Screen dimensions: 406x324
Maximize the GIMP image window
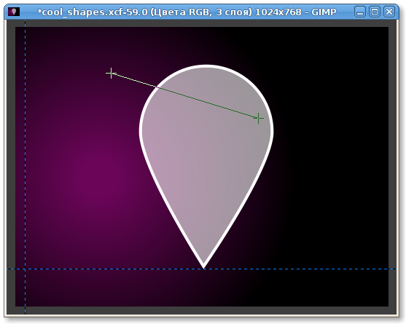[375, 12]
